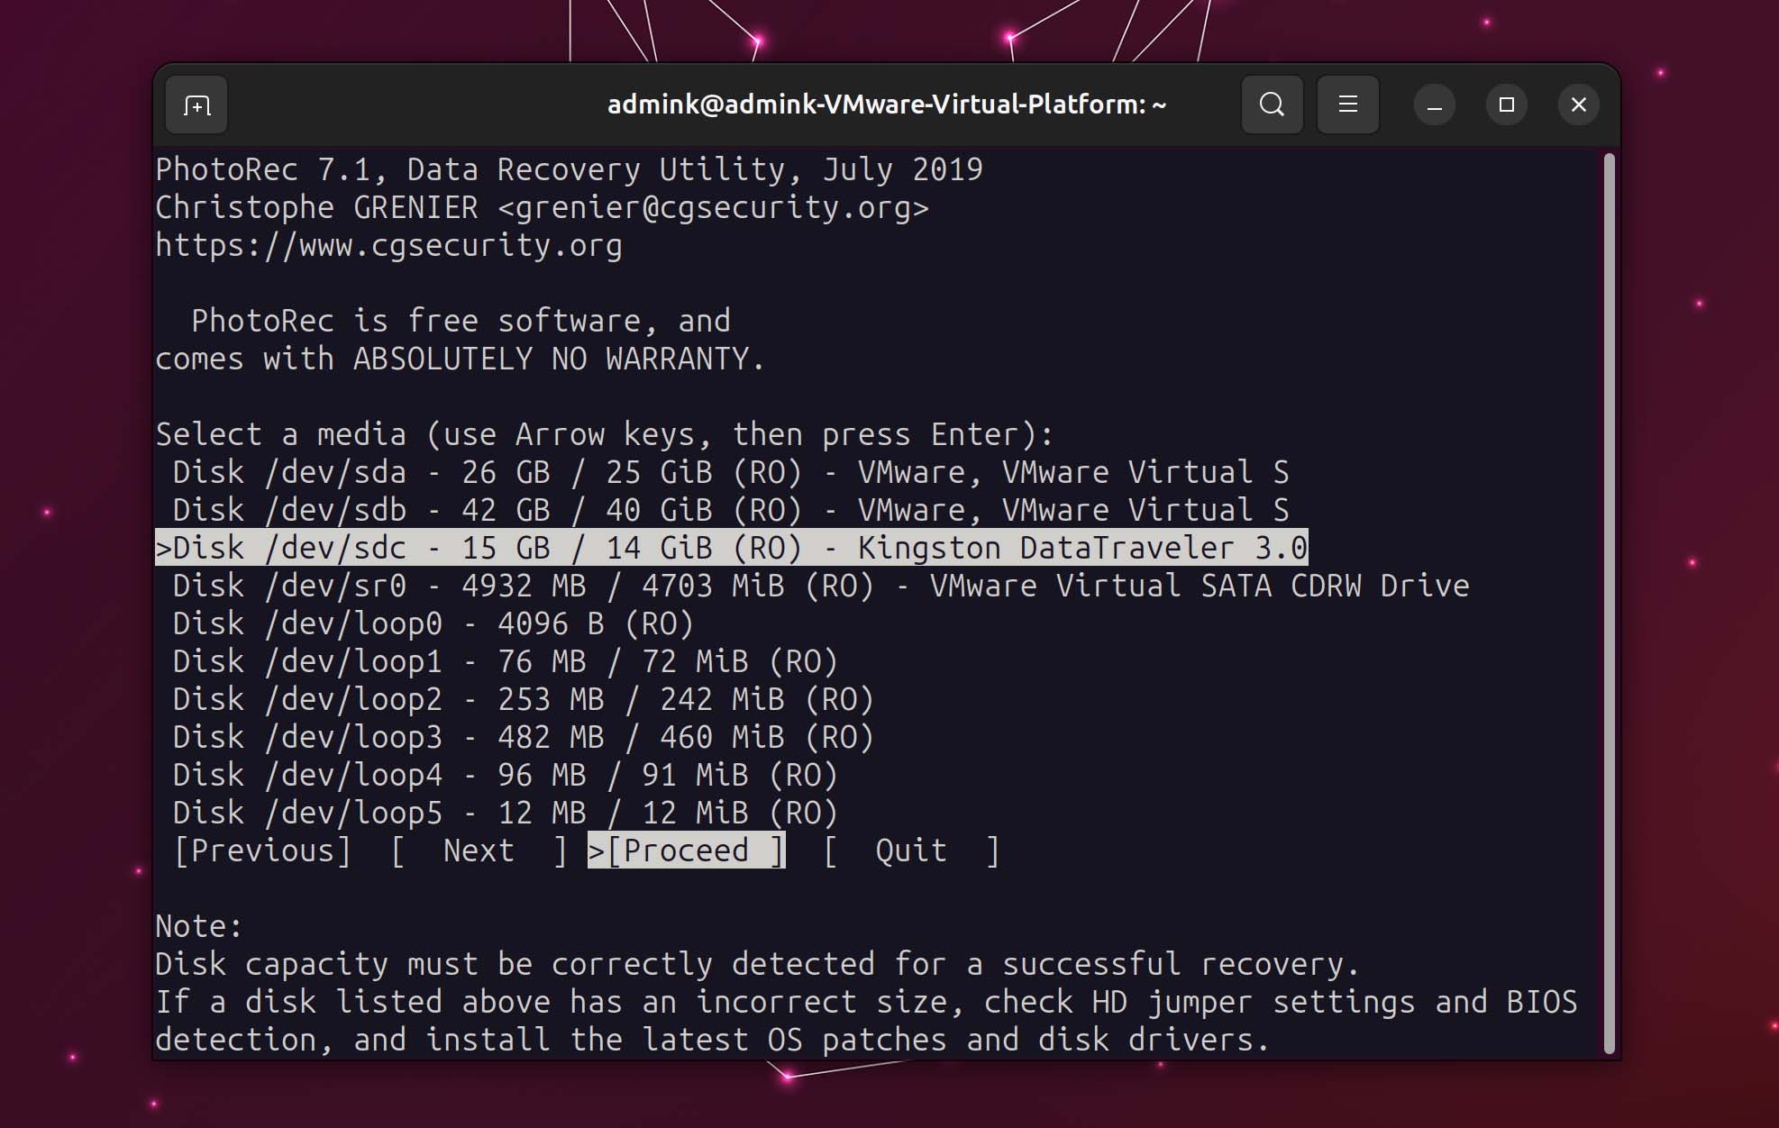This screenshot has height=1128, width=1779.
Task: Select the Quit option
Action: 911,851
